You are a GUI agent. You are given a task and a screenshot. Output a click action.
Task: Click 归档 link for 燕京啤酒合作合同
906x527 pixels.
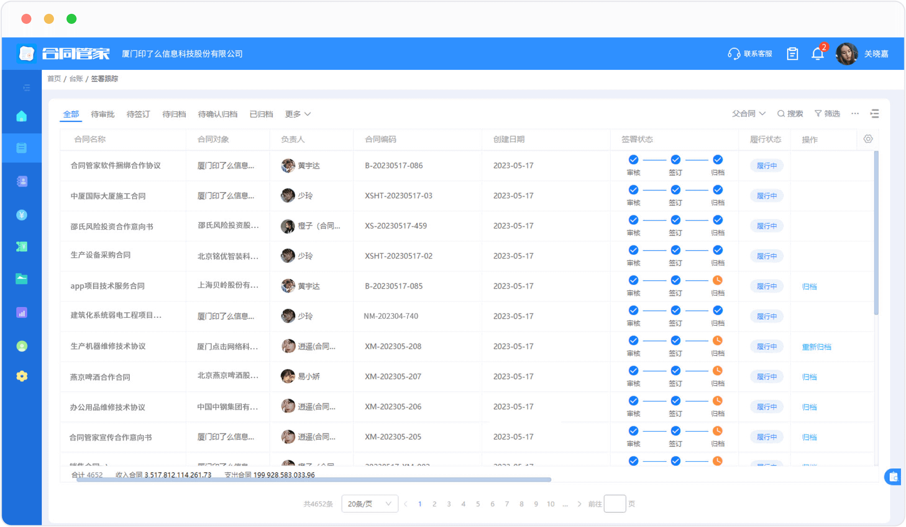pos(809,377)
